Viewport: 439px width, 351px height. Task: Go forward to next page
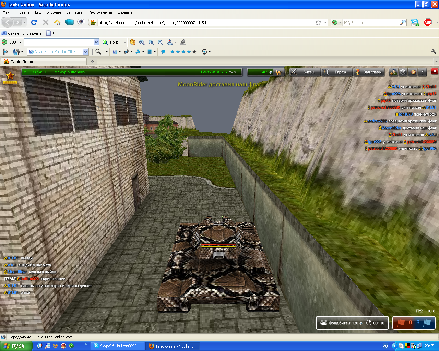[17, 22]
